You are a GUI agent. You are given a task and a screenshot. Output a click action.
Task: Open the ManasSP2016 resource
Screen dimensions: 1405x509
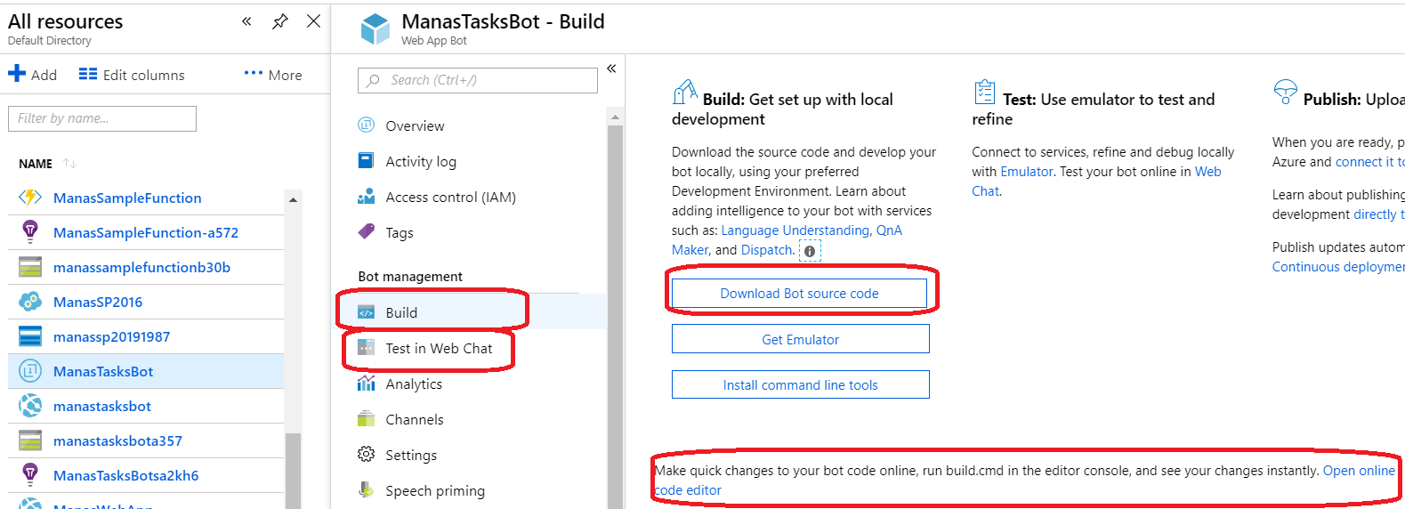point(98,302)
